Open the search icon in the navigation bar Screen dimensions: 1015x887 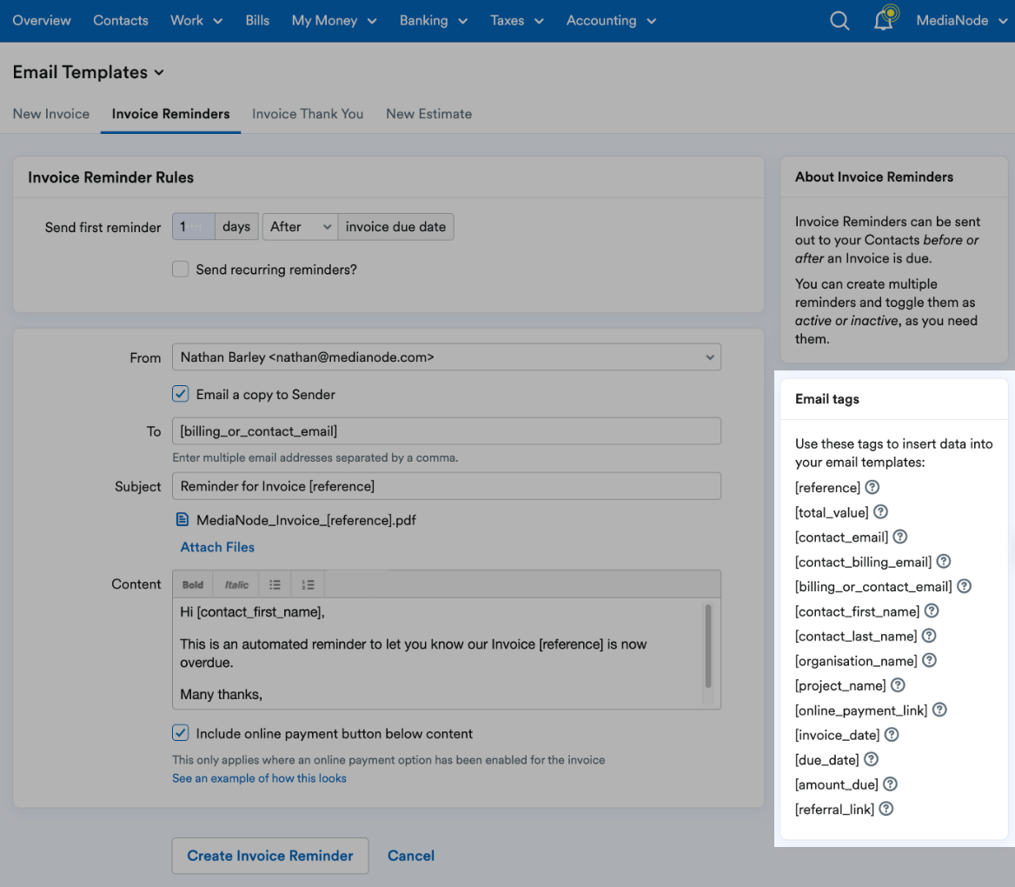[x=839, y=20]
